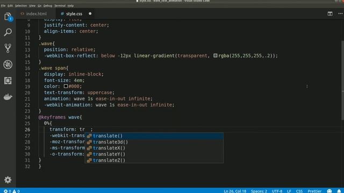Screen dimensions: 344x193
Task: Click '-ms-transform' on line 29
Action: click(x=67, y=148)
